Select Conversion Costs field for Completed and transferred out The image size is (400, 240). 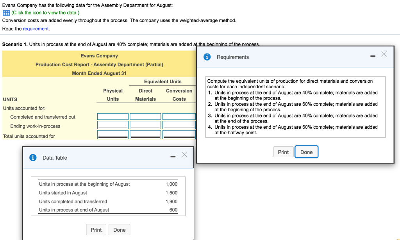(179, 116)
